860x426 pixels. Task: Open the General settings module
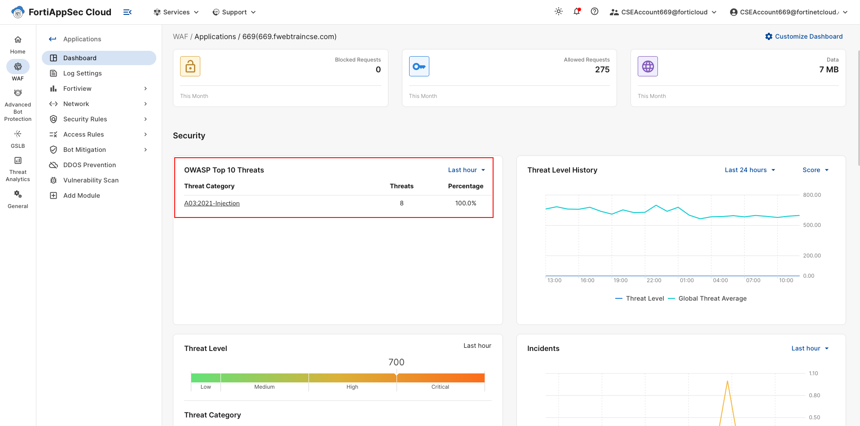click(18, 200)
